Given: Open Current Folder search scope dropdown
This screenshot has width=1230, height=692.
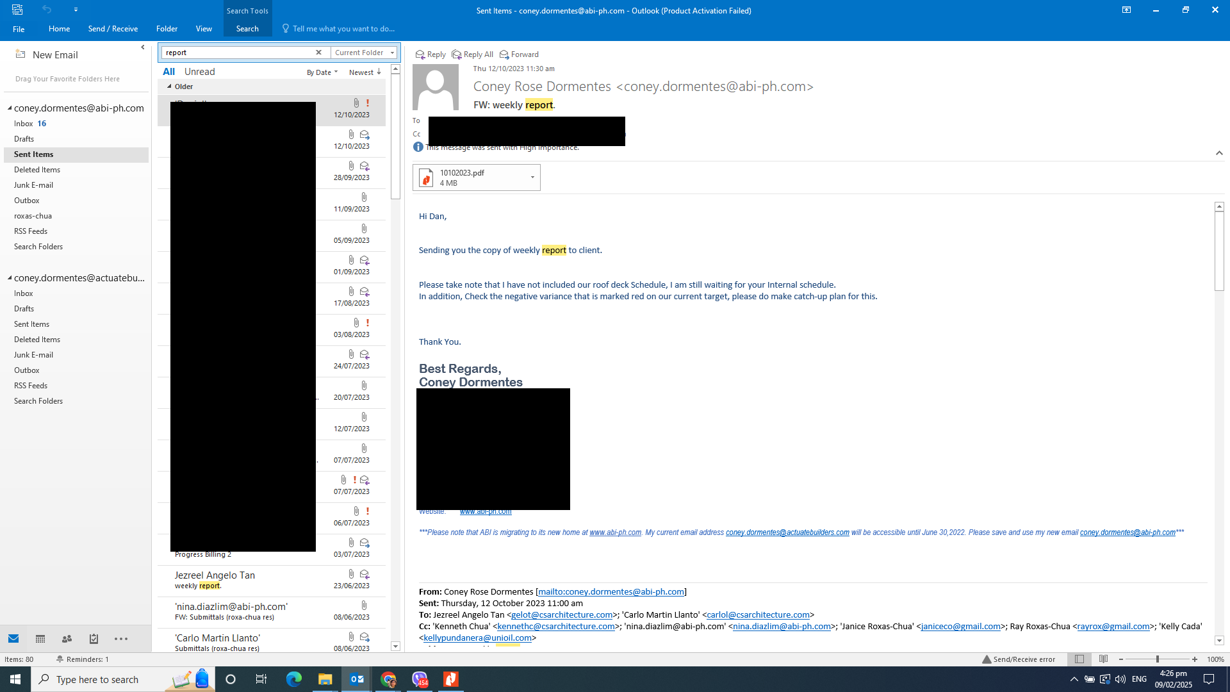Looking at the screenshot, I should (393, 53).
